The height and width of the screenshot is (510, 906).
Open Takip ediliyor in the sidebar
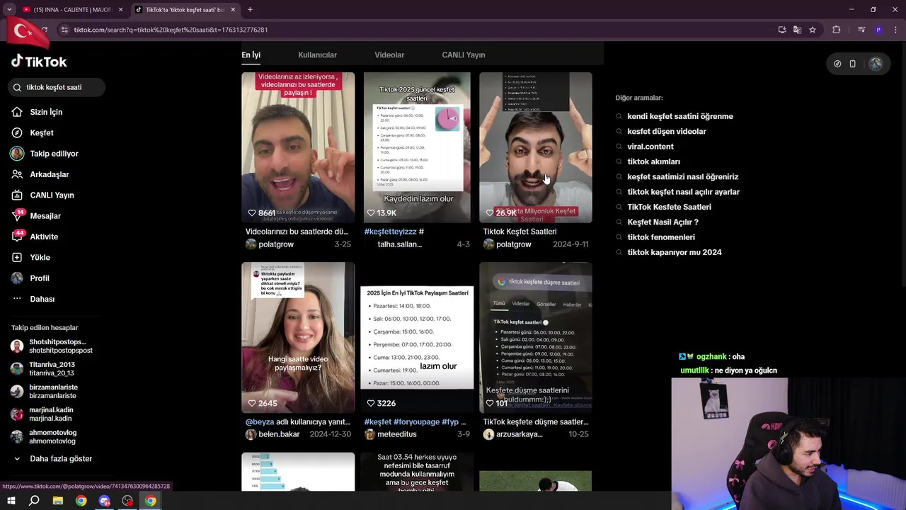[44, 154]
